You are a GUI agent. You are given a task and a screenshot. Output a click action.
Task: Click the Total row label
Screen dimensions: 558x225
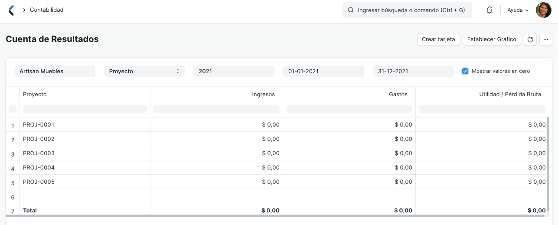tap(30, 210)
